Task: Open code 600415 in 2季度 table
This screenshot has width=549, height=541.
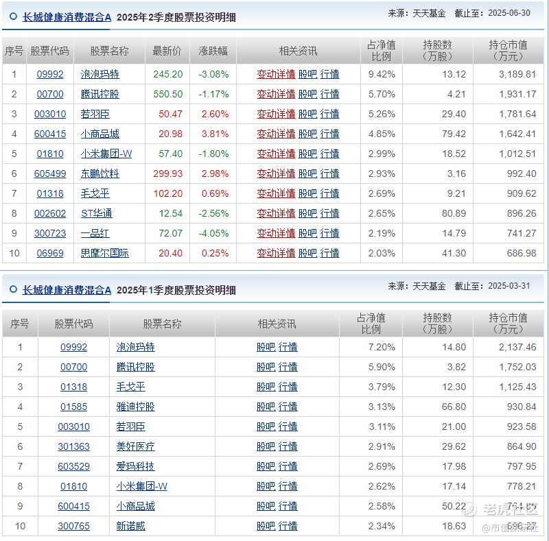Action: pyautogui.click(x=50, y=134)
